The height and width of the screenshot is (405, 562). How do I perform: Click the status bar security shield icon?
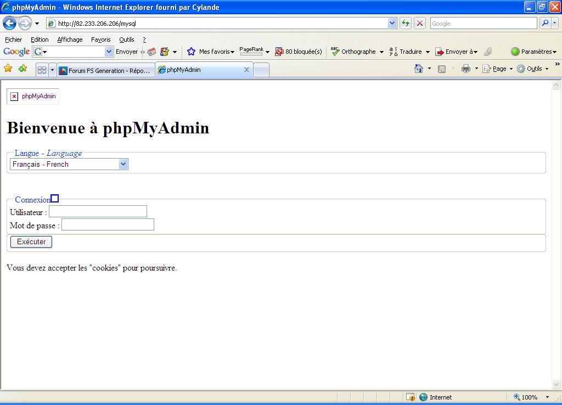[411, 397]
